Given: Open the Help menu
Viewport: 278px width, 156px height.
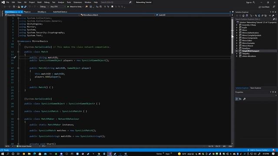Looking at the screenshot, I should click(96, 2).
